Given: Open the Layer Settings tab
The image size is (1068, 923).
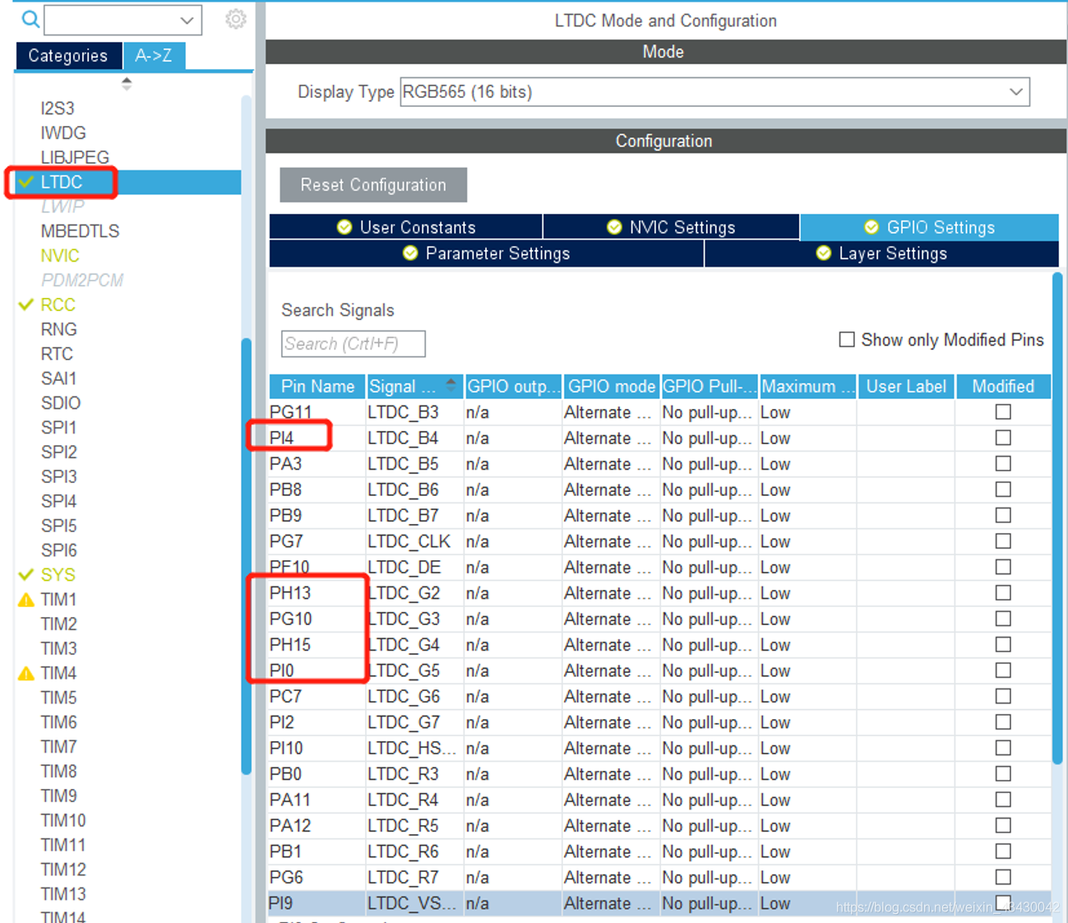Looking at the screenshot, I should [x=881, y=253].
